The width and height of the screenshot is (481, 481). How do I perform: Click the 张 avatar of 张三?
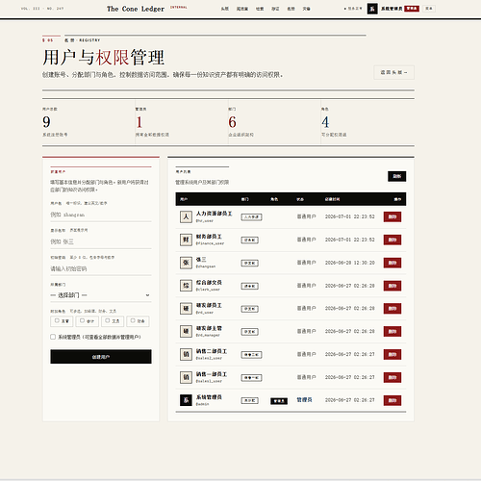click(x=186, y=263)
